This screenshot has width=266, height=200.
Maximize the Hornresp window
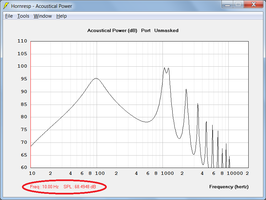point(238,5)
